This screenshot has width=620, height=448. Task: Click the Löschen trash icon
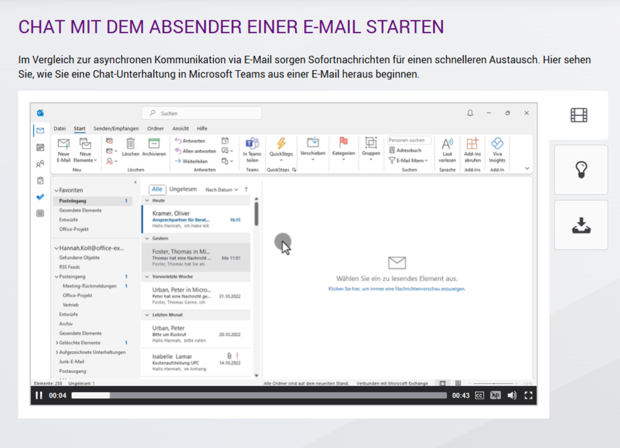[131, 144]
